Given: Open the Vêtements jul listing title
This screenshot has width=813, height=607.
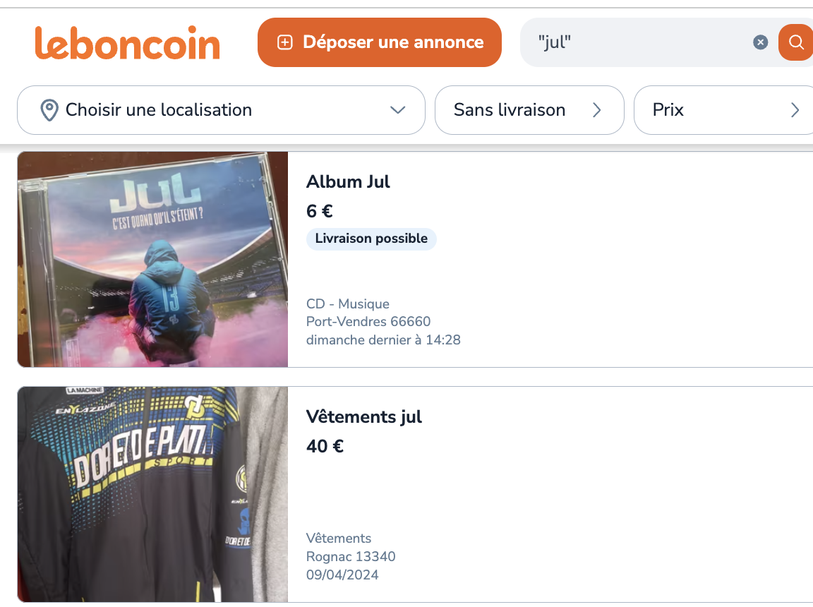Looking at the screenshot, I should 363,416.
